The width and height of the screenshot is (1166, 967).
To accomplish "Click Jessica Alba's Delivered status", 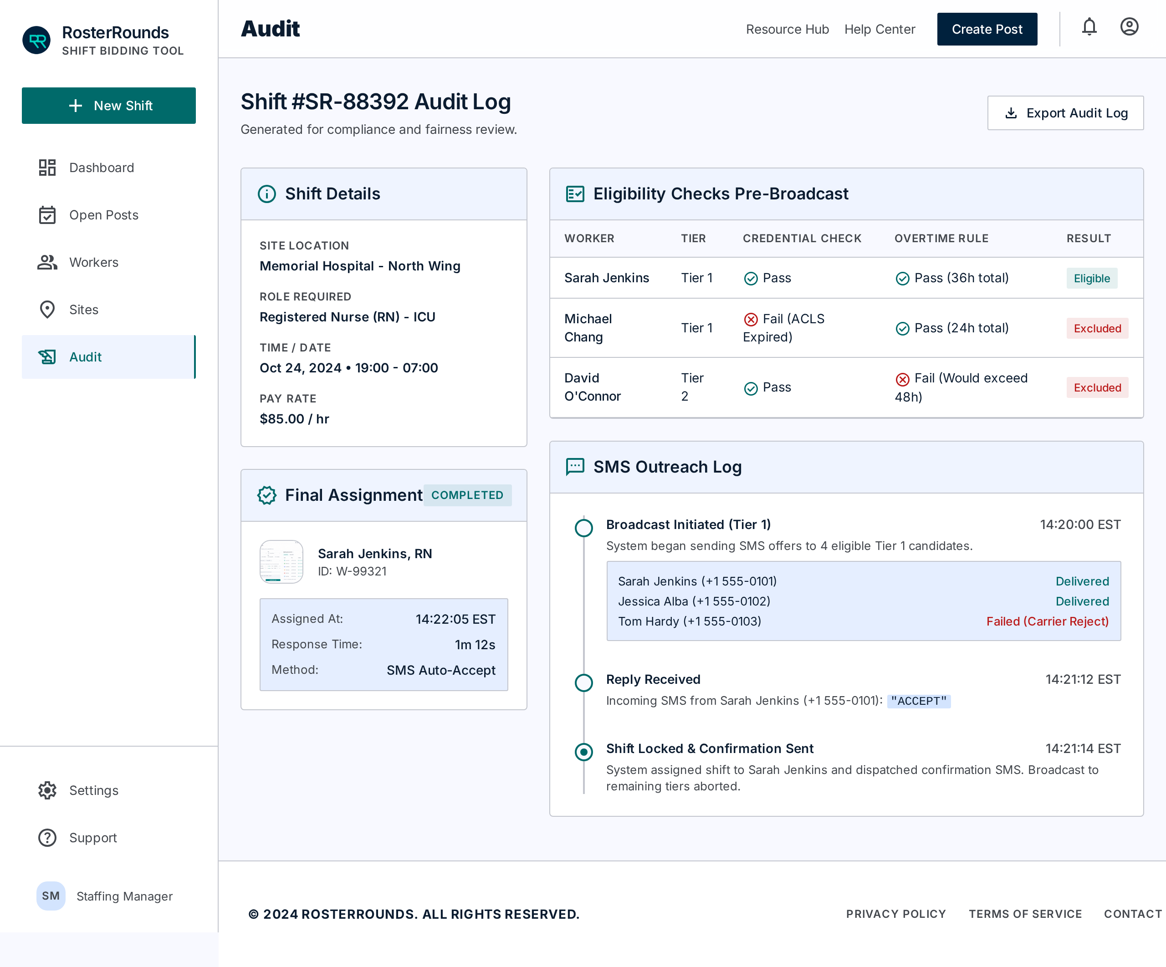I will point(1082,601).
